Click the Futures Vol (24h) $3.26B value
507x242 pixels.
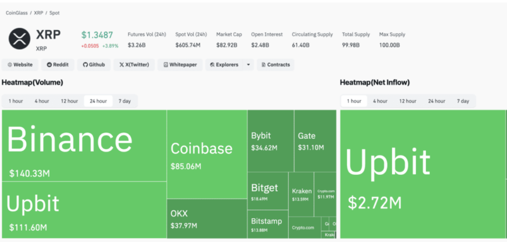(137, 45)
